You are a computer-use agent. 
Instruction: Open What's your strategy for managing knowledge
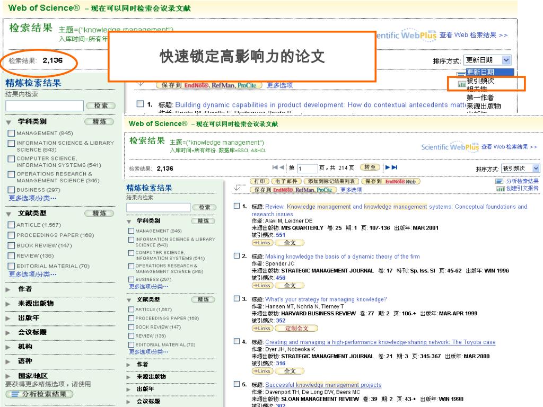click(x=326, y=299)
